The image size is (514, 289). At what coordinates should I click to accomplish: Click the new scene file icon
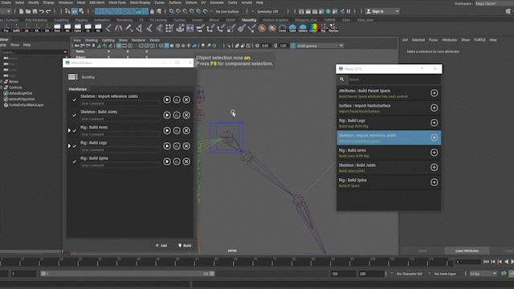tap(22, 11)
